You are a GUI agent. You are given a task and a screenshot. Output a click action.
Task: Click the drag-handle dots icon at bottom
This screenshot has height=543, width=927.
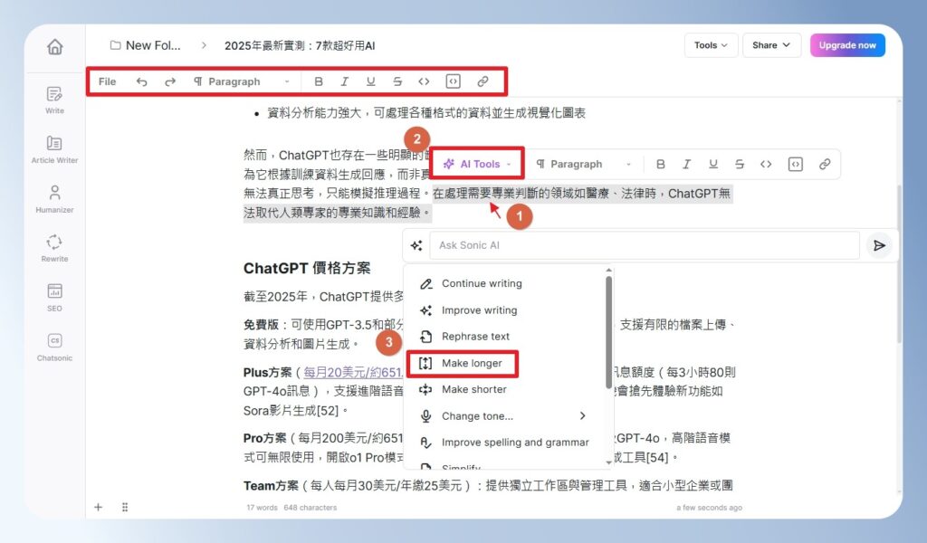click(x=125, y=507)
